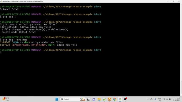182x102 pixels.
Task: Open File Explorer from the taskbar
Action: (x=99, y=99)
